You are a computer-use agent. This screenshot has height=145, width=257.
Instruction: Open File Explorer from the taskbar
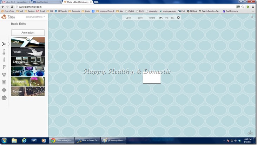pyautogui.click(x=14, y=140)
